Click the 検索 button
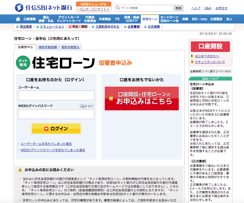 179,8
